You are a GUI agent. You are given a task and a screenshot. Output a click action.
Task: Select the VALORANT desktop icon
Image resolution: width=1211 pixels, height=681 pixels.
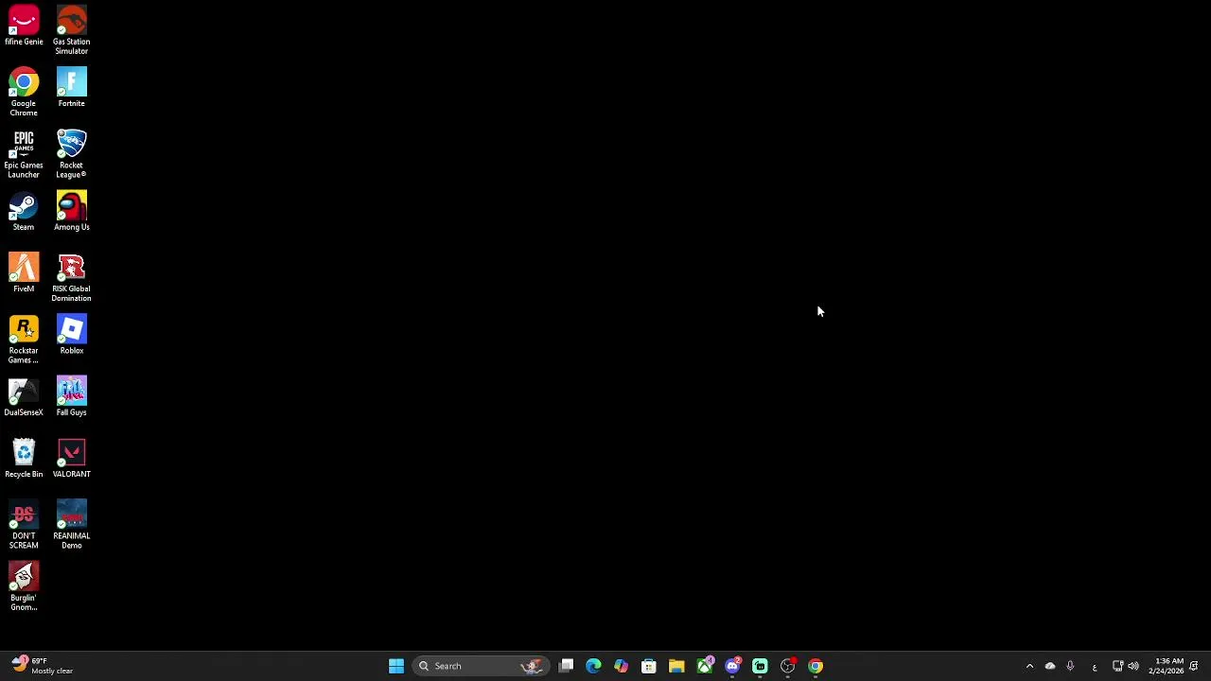pos(71,459)
